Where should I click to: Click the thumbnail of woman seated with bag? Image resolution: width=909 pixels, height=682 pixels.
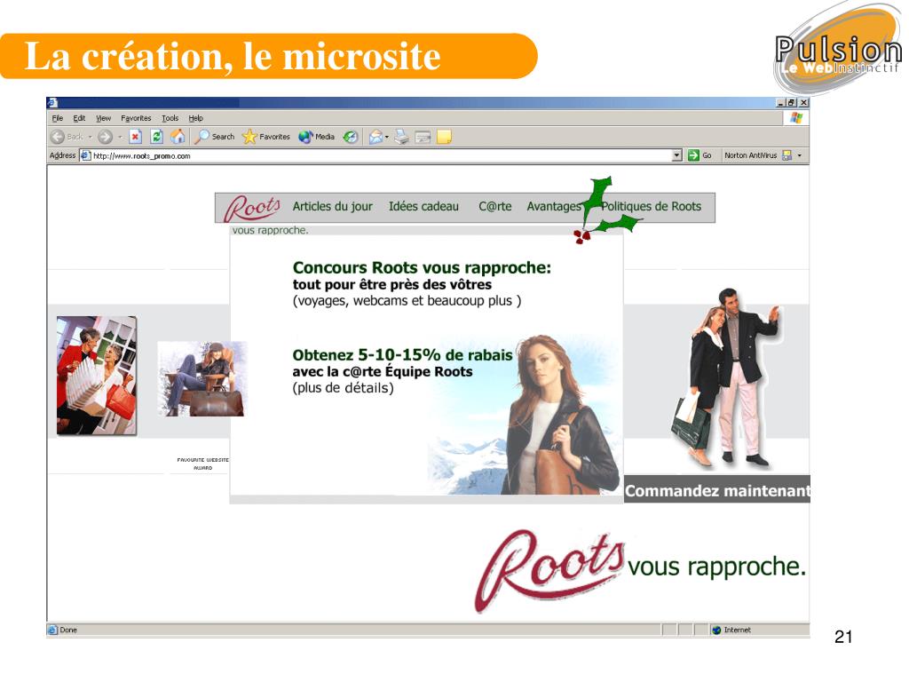click(202, 378)
